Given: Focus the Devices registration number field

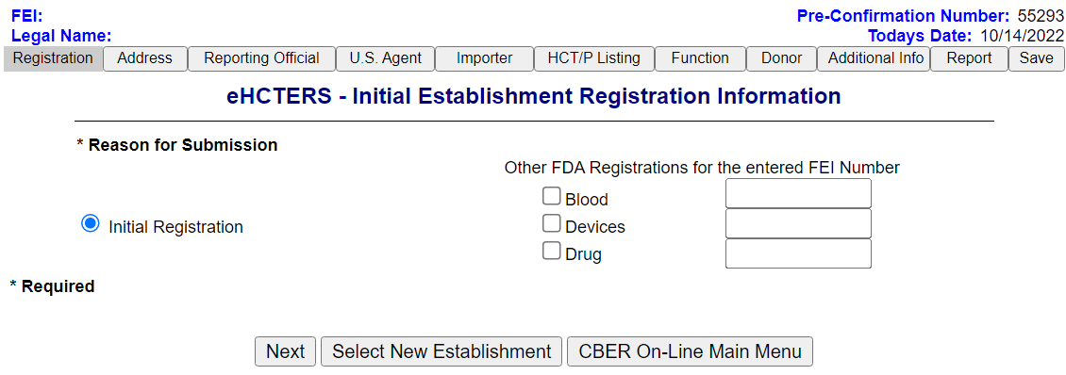Looking at the screenshot, I should (798, 223).
